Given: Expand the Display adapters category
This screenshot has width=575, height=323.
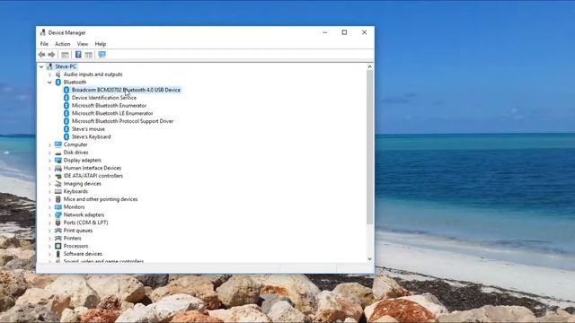Looking at the screenshot, I should tap(49, 161).
